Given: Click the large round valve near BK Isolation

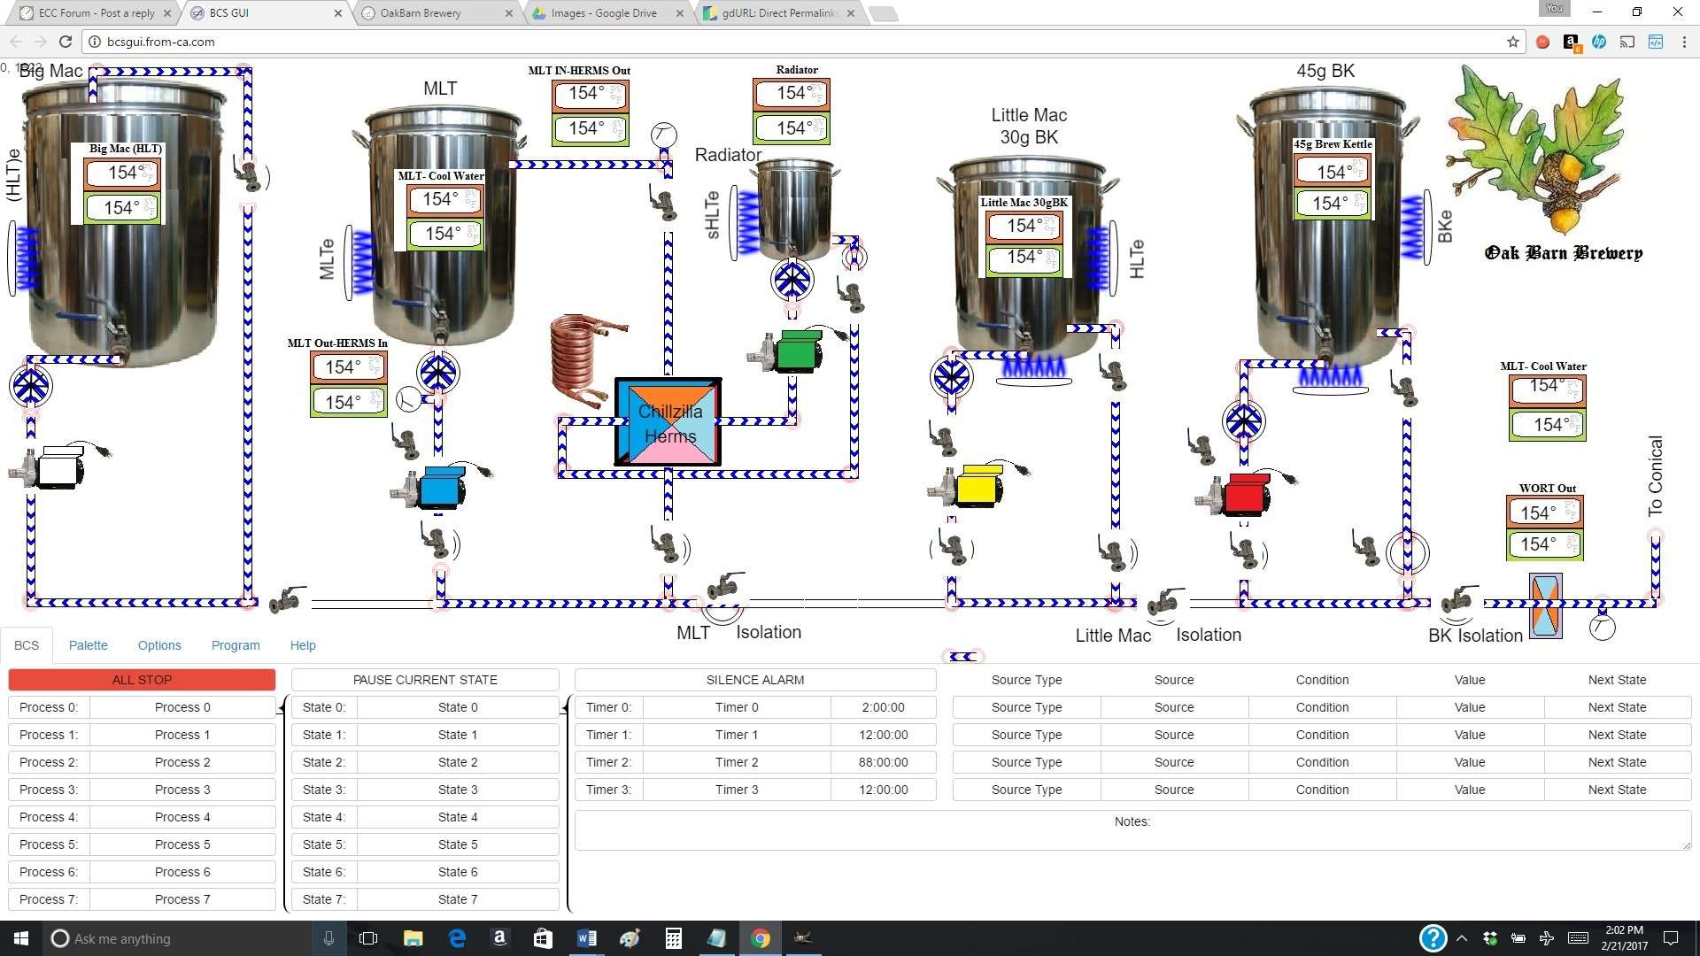Looking at the screenshot, I should coord(1407,553).
